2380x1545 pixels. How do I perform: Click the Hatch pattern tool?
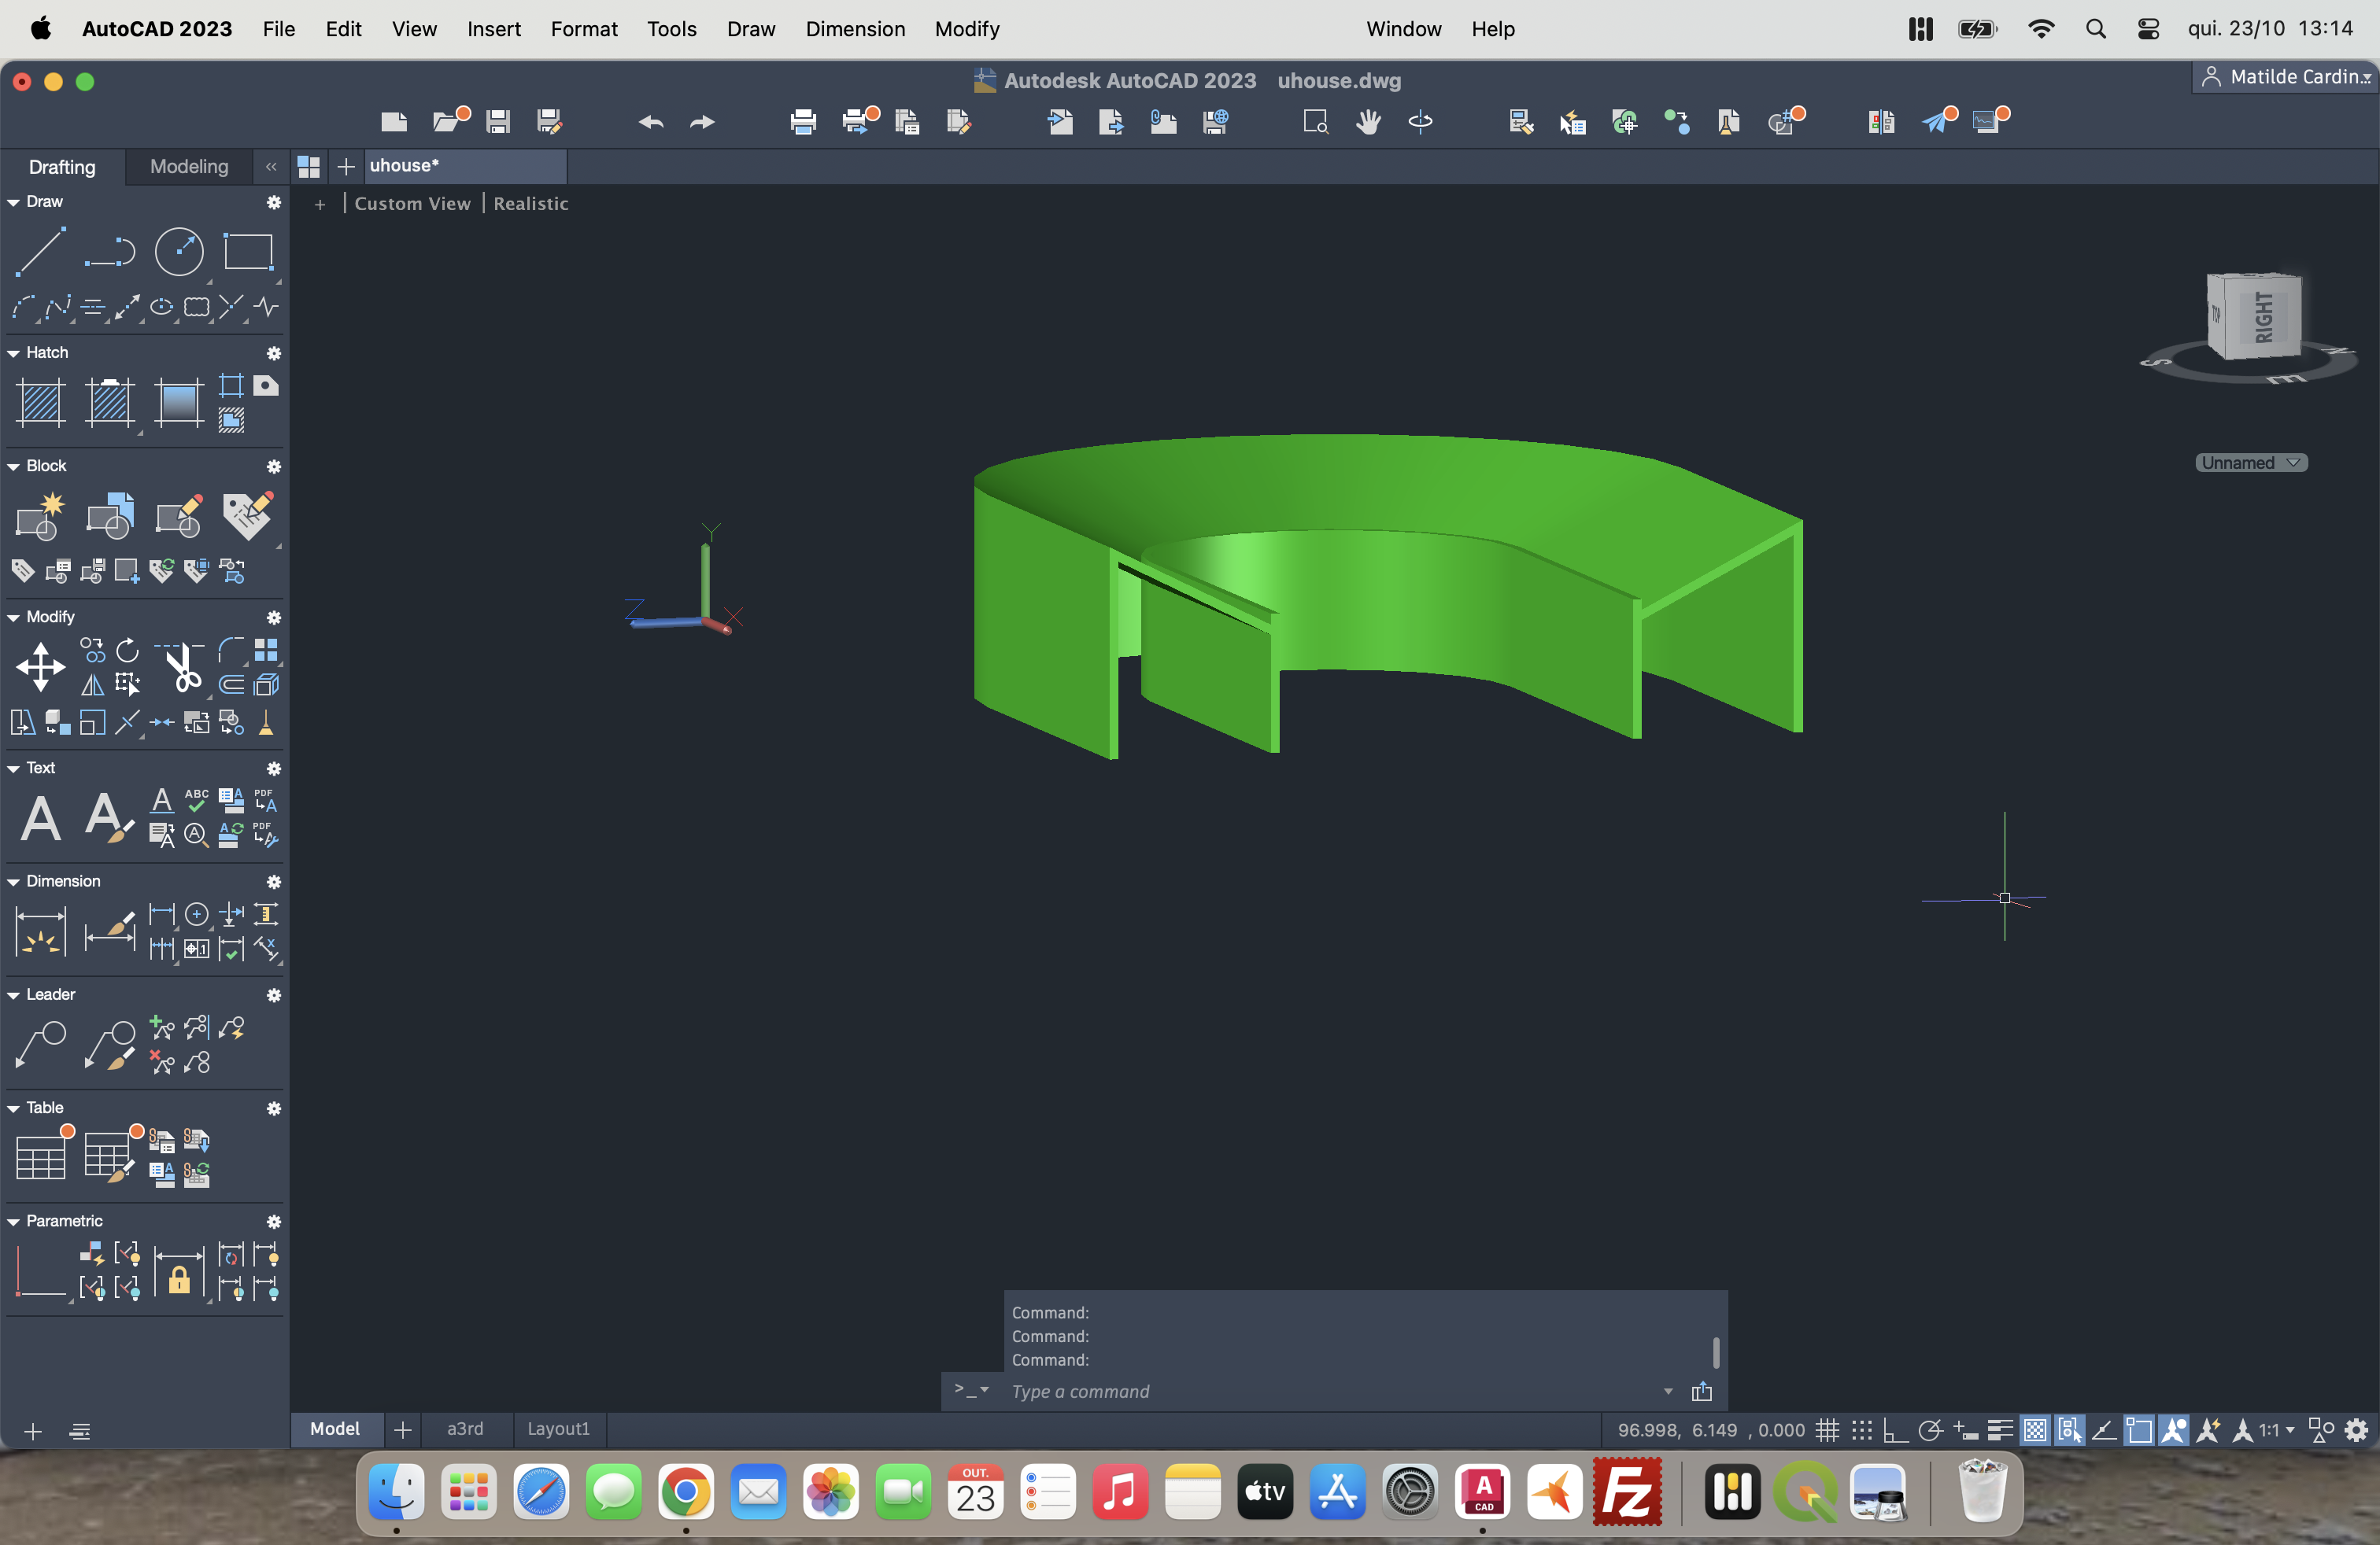coord(41,403)
